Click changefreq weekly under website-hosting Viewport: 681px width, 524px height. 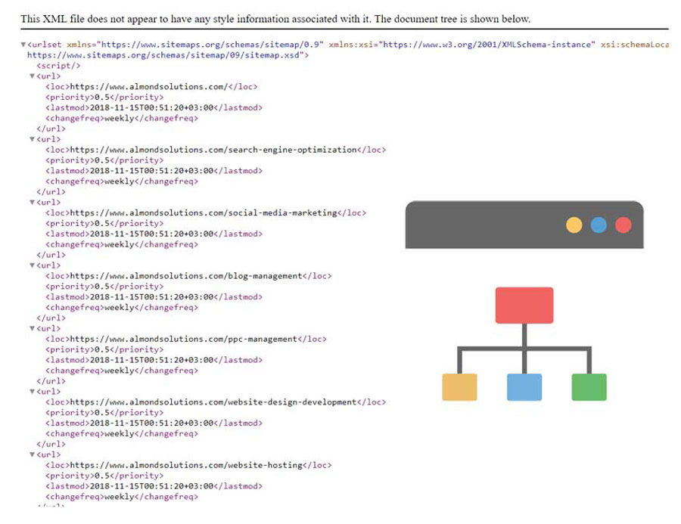pyautogui.click(x=122, y=497)
